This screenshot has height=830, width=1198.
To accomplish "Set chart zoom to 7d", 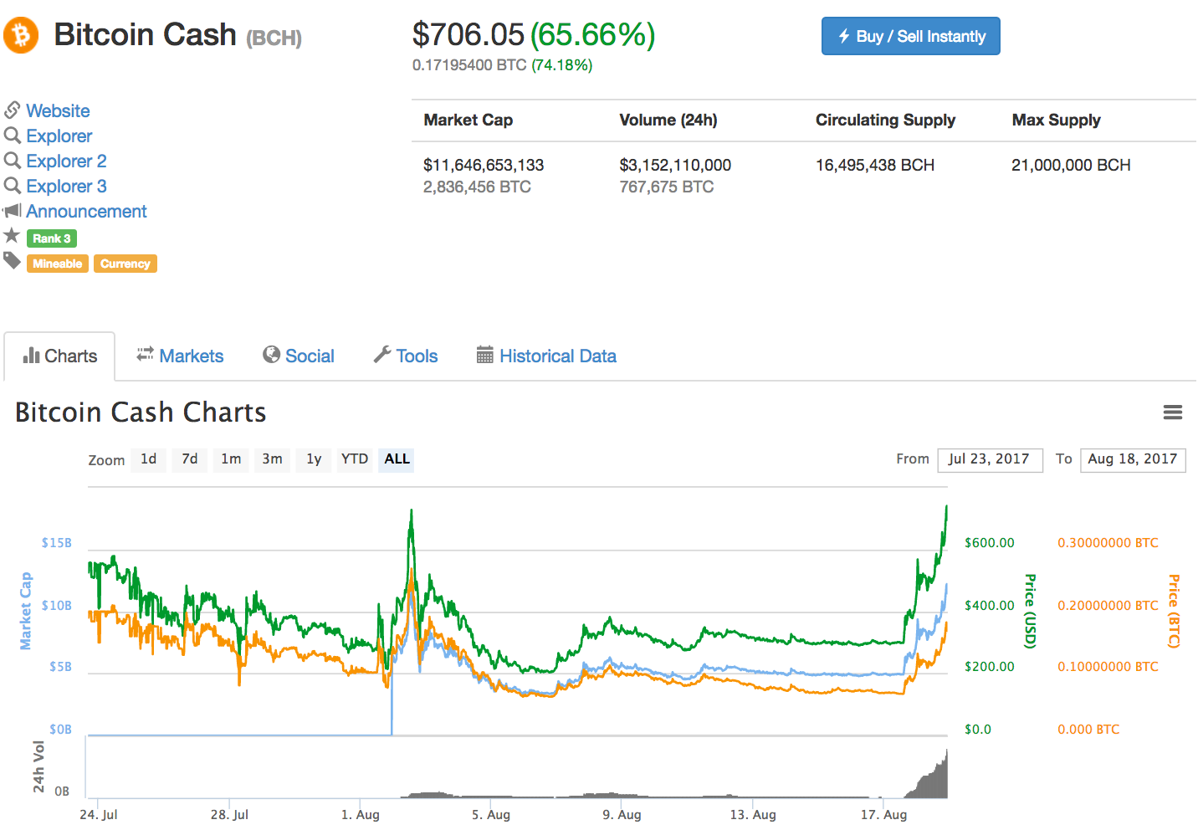I will pos(190,459).
